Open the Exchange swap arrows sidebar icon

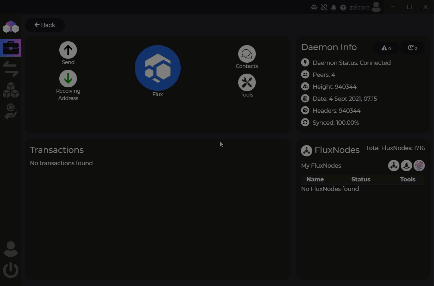pyautogui.click(x=11, y=69)
